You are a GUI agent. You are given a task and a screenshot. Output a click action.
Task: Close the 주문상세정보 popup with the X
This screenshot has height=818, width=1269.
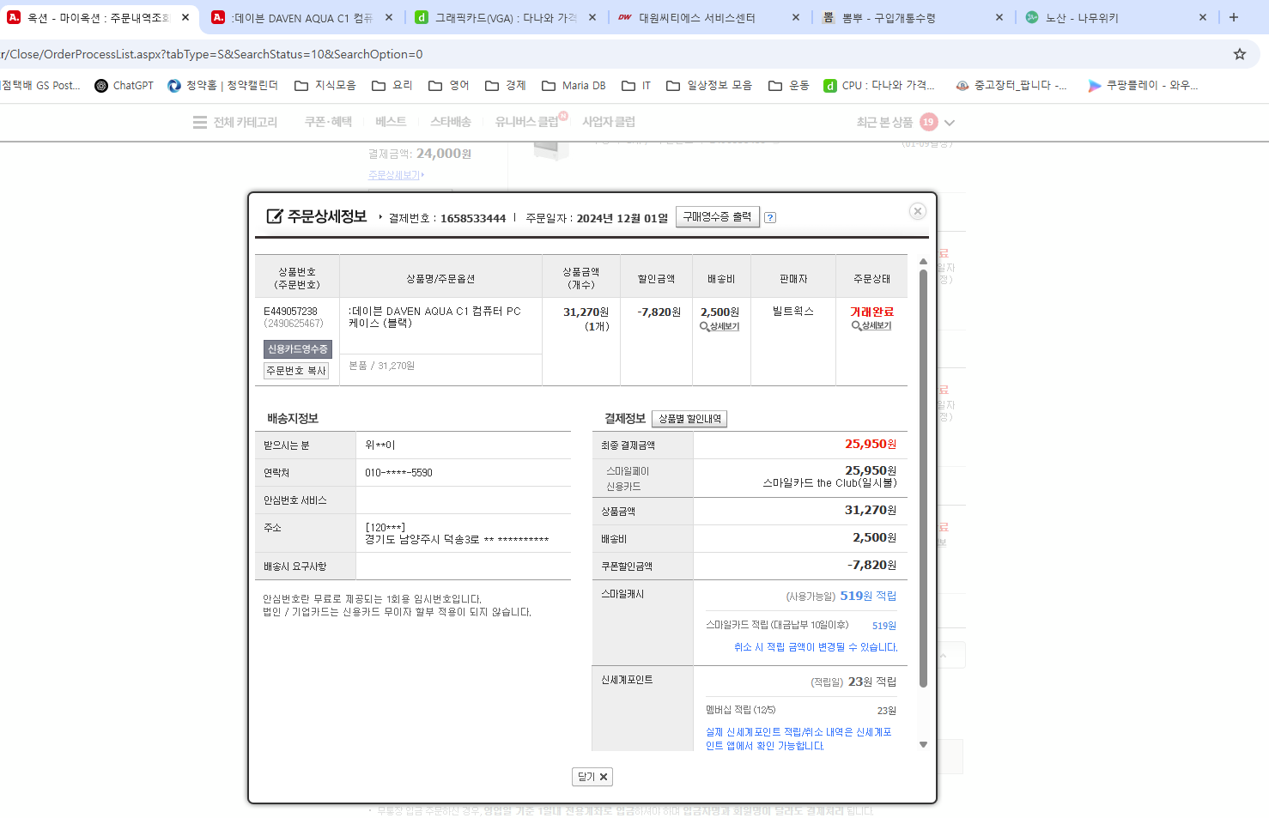pos(918,211)
